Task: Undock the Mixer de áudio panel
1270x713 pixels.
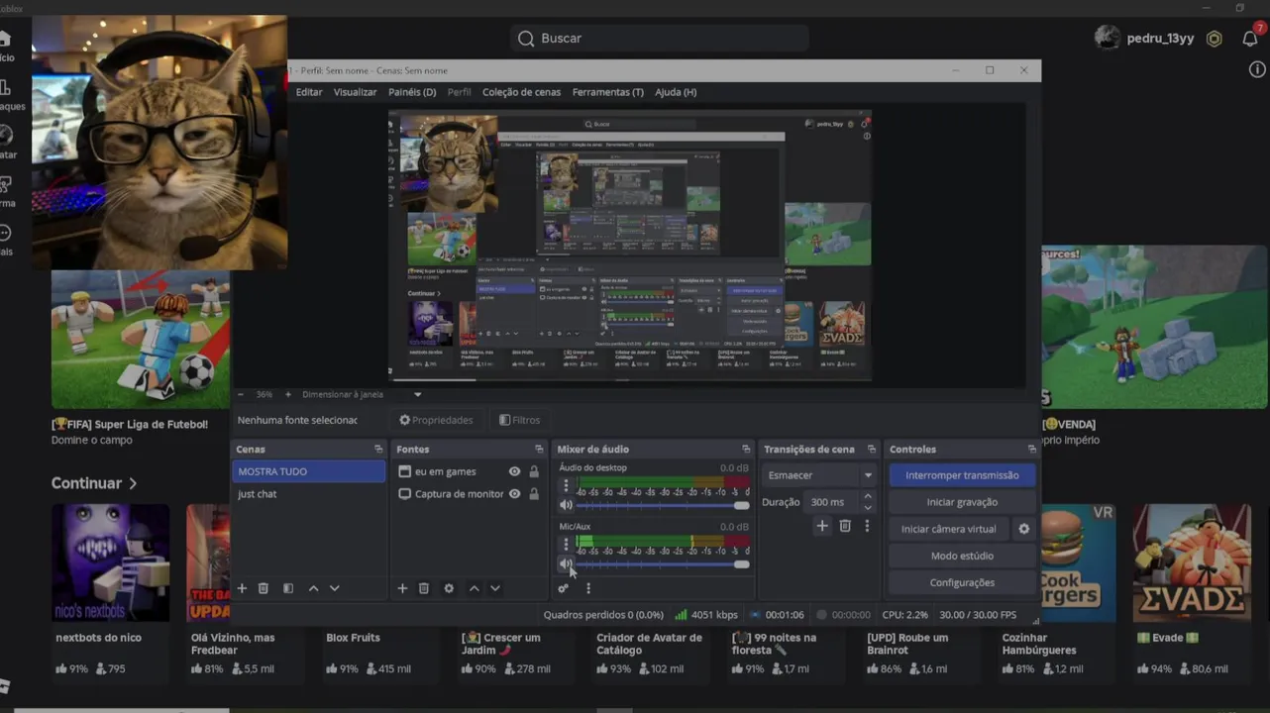Action: click(x=746, y=450)
